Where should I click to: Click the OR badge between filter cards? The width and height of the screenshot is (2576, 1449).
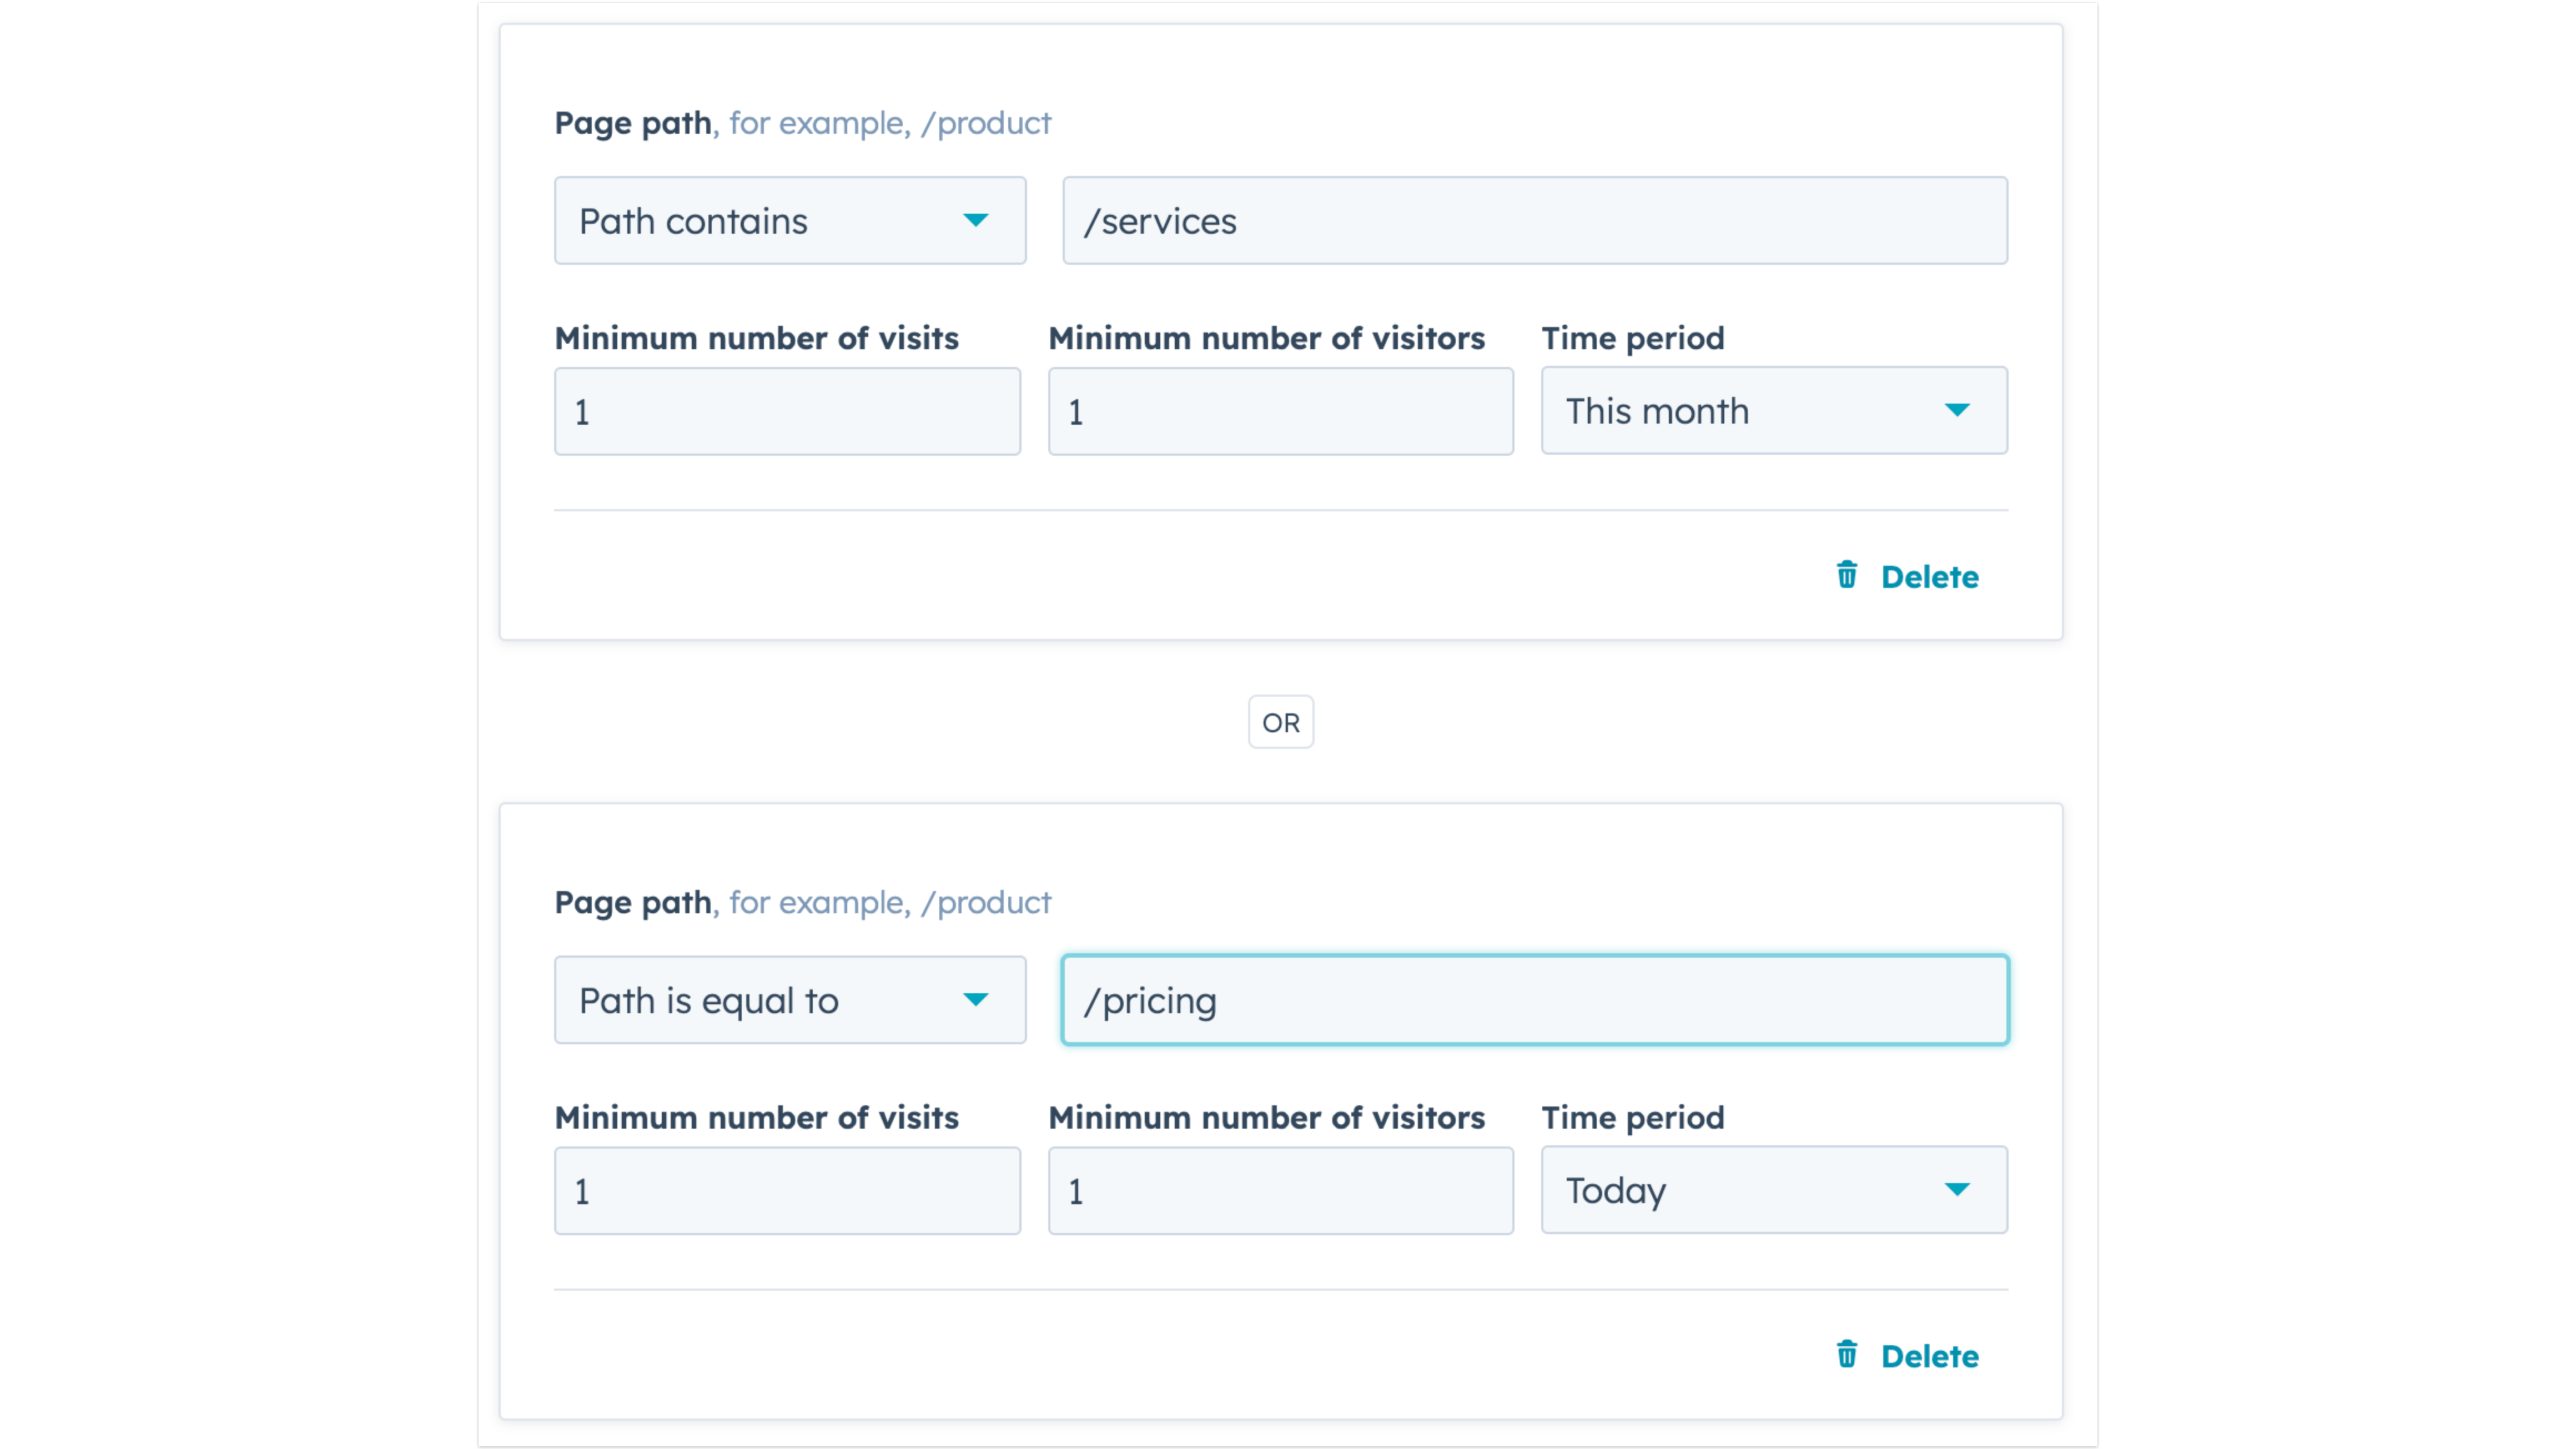point(1280,721)
